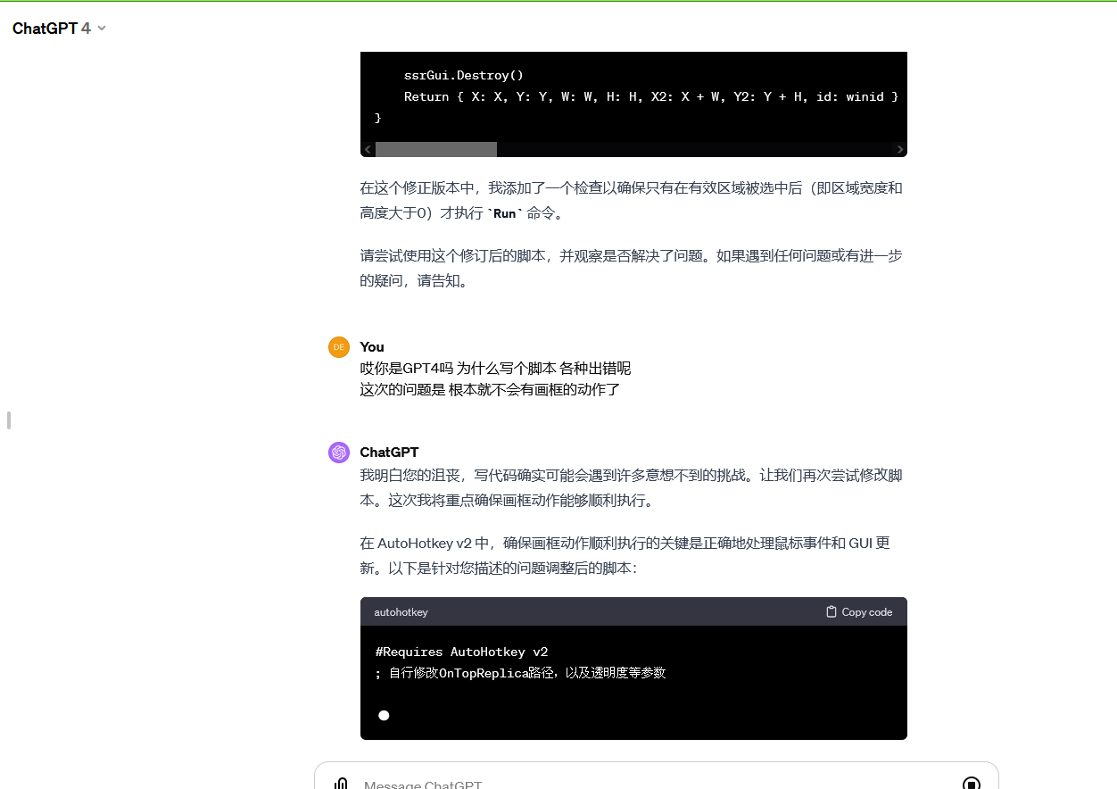
Task: Click the horizontal scrollbar thumb in code block
Action: [436, 149]
